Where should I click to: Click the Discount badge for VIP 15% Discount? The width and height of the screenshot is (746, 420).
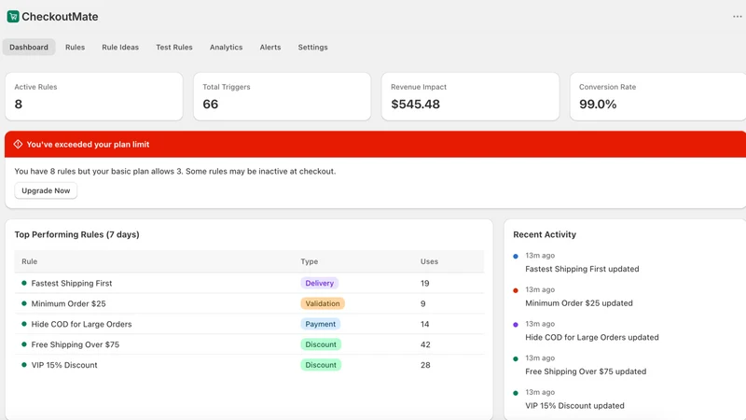tap(321, 365)
